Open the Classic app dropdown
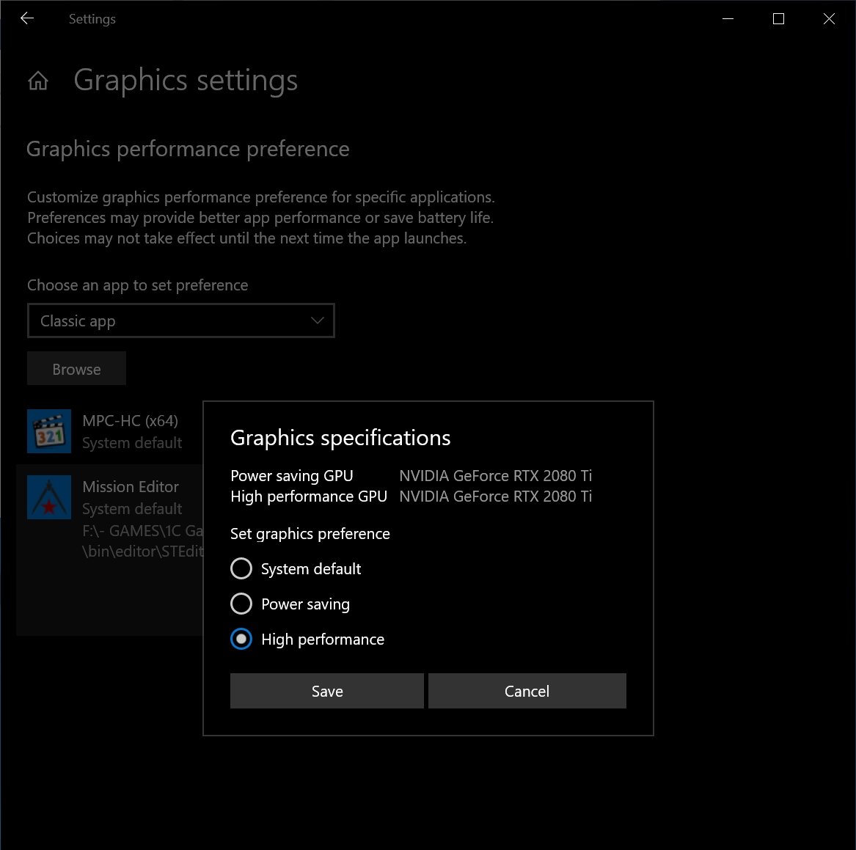856x850 pixels. pyautogui.click(x=180, y=321)
